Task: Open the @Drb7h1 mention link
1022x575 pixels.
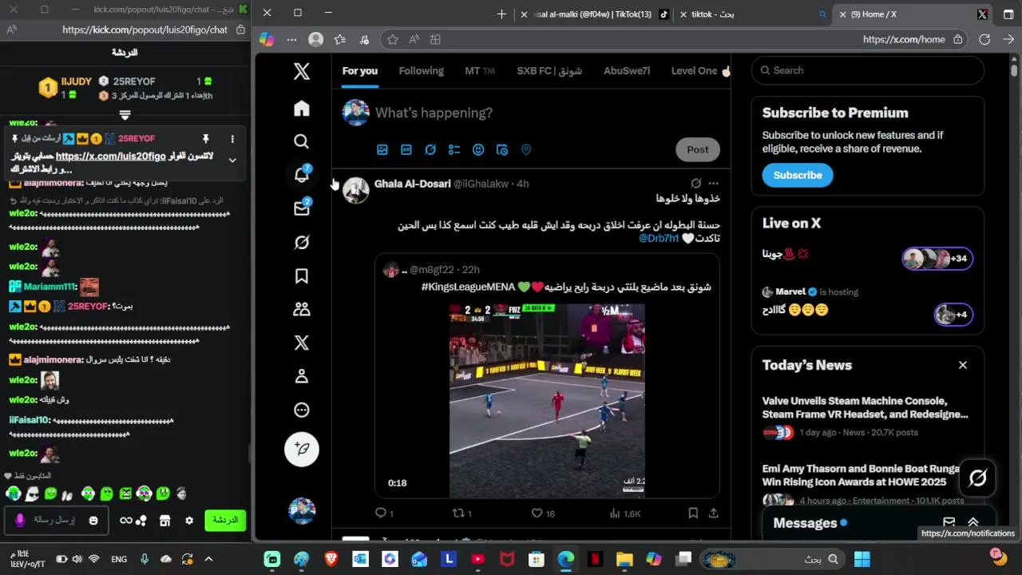Action: pyautogui.click(x=659, y=238)
